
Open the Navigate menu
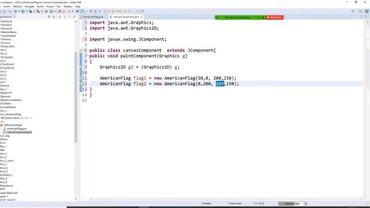tap(29, 6)
